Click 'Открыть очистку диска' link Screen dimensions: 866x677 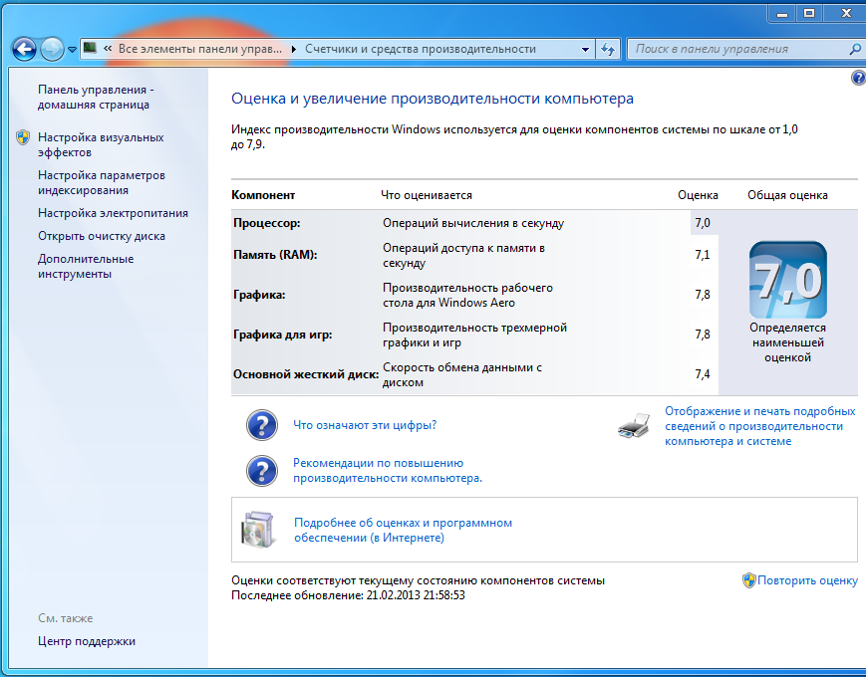(x=101, y=236)
